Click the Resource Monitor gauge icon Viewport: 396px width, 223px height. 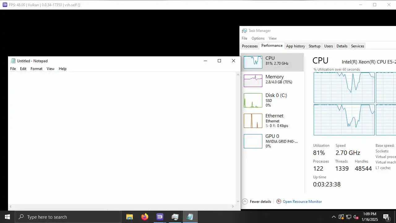279,201
